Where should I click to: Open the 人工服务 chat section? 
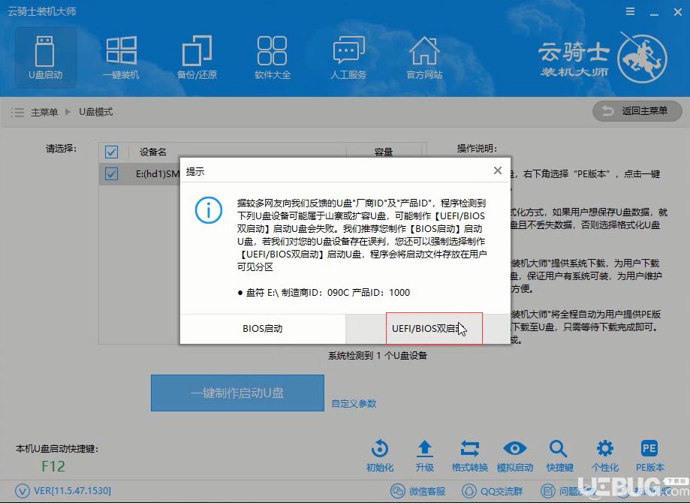(348, 58)
